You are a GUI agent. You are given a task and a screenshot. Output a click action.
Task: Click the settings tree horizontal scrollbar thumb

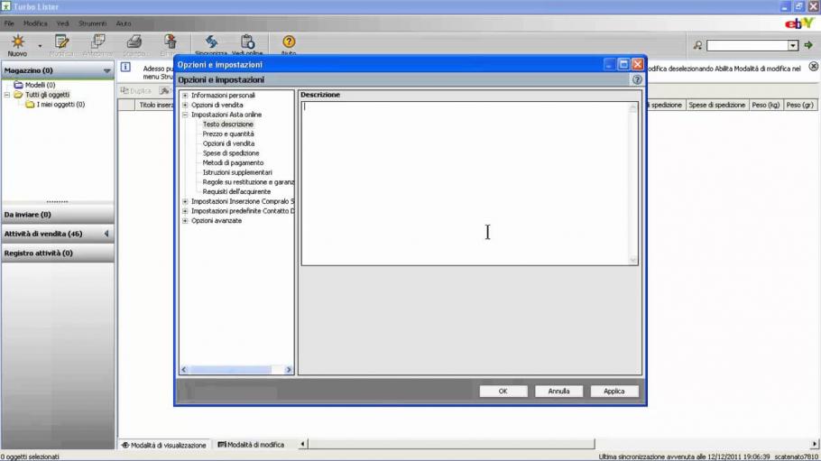[x=230, y=370]
